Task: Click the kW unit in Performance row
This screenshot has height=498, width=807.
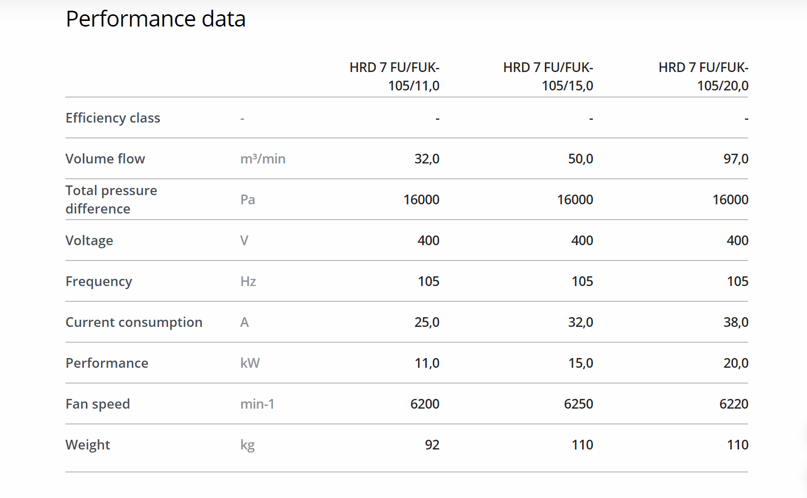Action: 250,363
